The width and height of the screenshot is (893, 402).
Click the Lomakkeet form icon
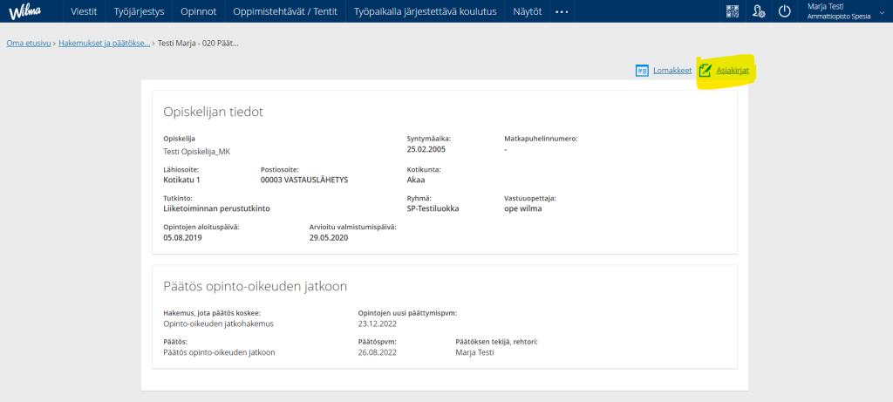pos(642,71)
